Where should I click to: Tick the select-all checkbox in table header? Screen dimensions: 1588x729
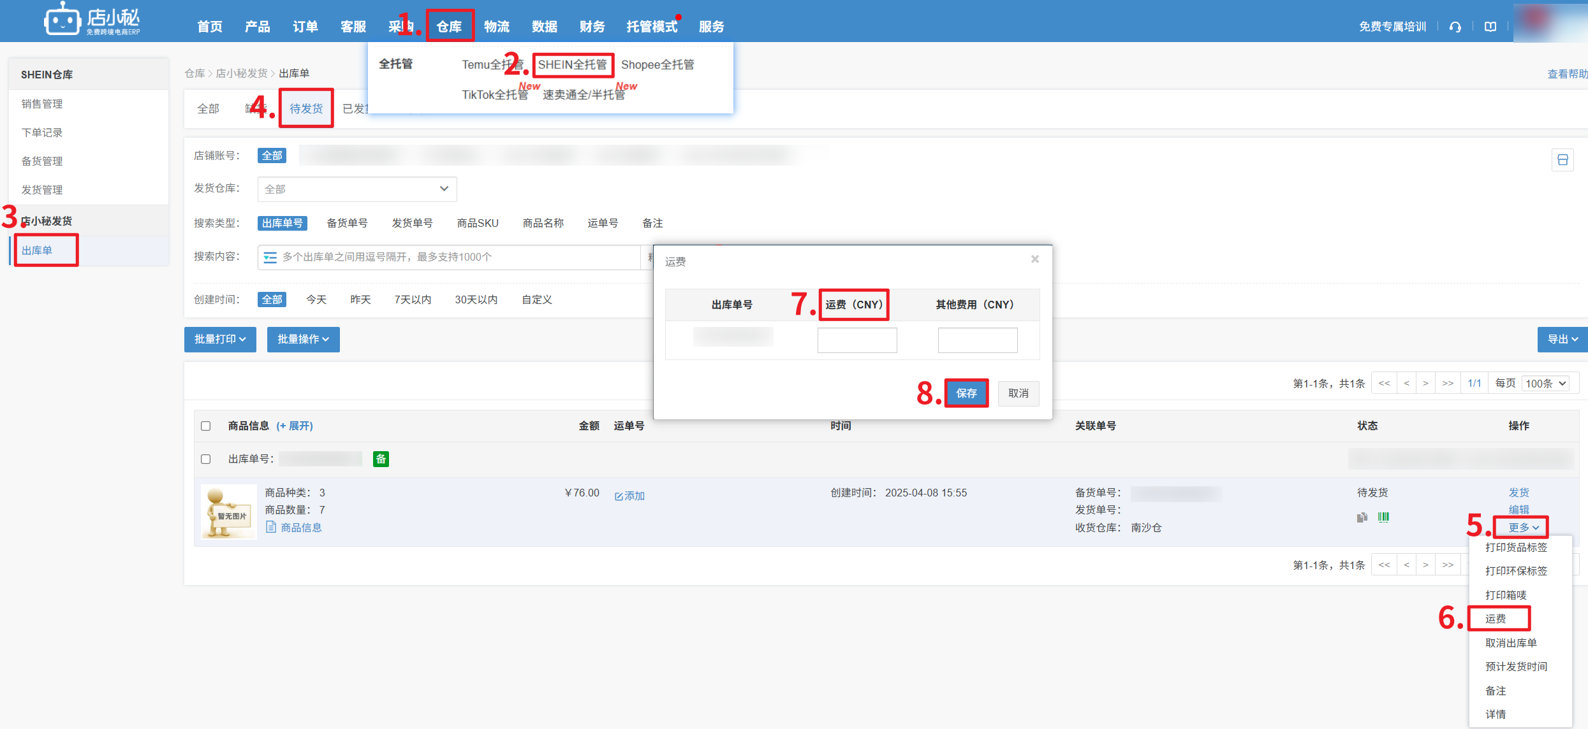pos(205,426)
